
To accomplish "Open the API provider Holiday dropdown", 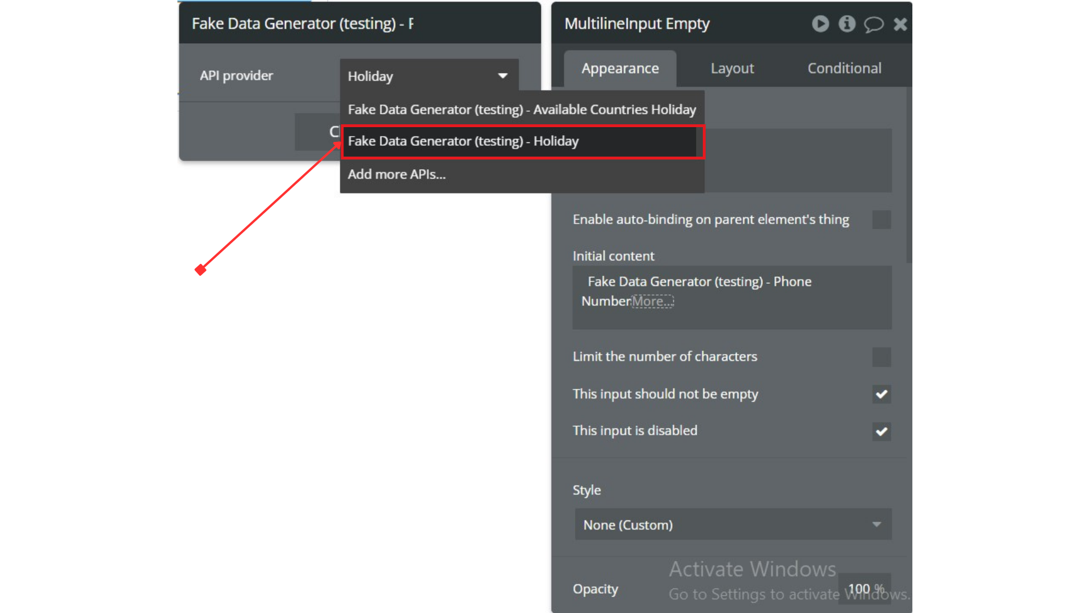I will (429, 76).
